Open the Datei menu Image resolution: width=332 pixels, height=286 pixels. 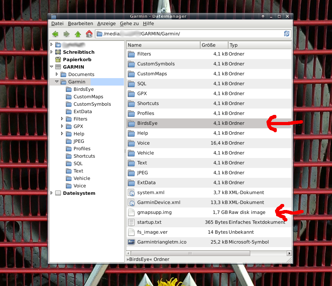[x=57, y=23]
